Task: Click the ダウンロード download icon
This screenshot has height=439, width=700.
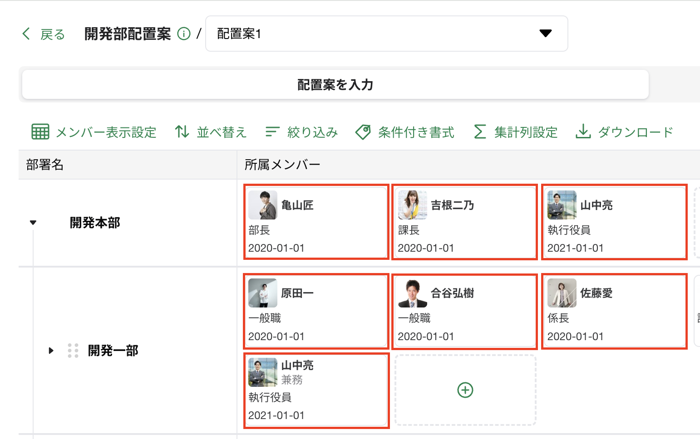Action: (583, 132)
